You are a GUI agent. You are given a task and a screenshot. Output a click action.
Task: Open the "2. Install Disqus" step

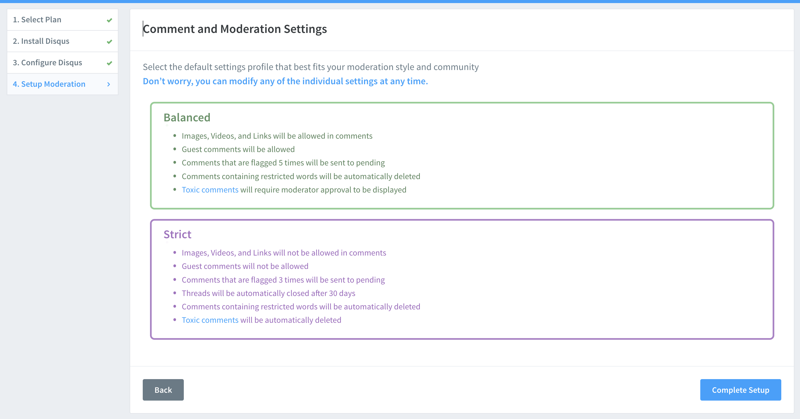(41, 41)
